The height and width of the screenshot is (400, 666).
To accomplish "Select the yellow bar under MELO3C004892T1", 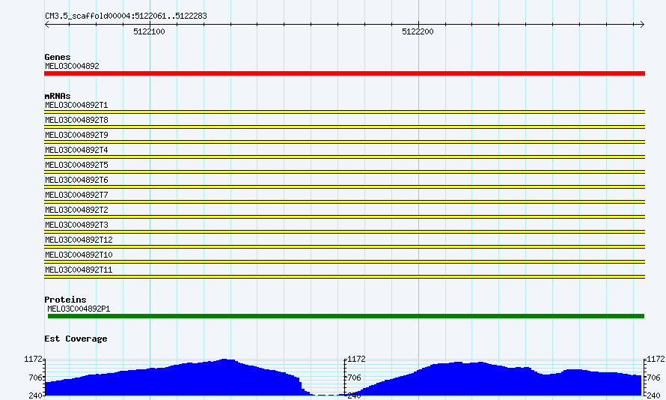I will pyautogui.click(x=344, y=112).
